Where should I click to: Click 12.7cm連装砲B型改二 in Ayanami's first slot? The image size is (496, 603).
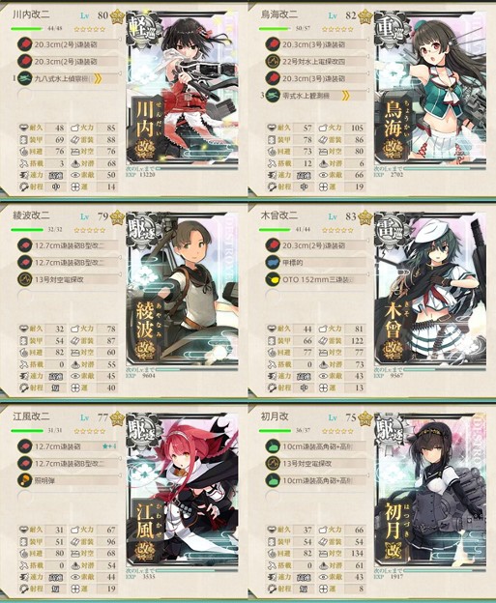click(70, 245)
